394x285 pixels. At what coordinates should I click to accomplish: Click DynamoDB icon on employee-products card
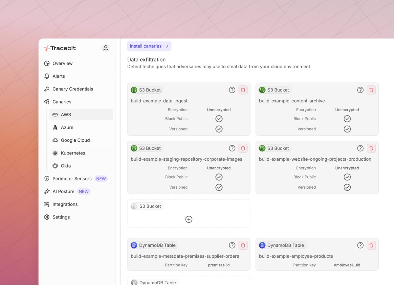click(262, 245)
